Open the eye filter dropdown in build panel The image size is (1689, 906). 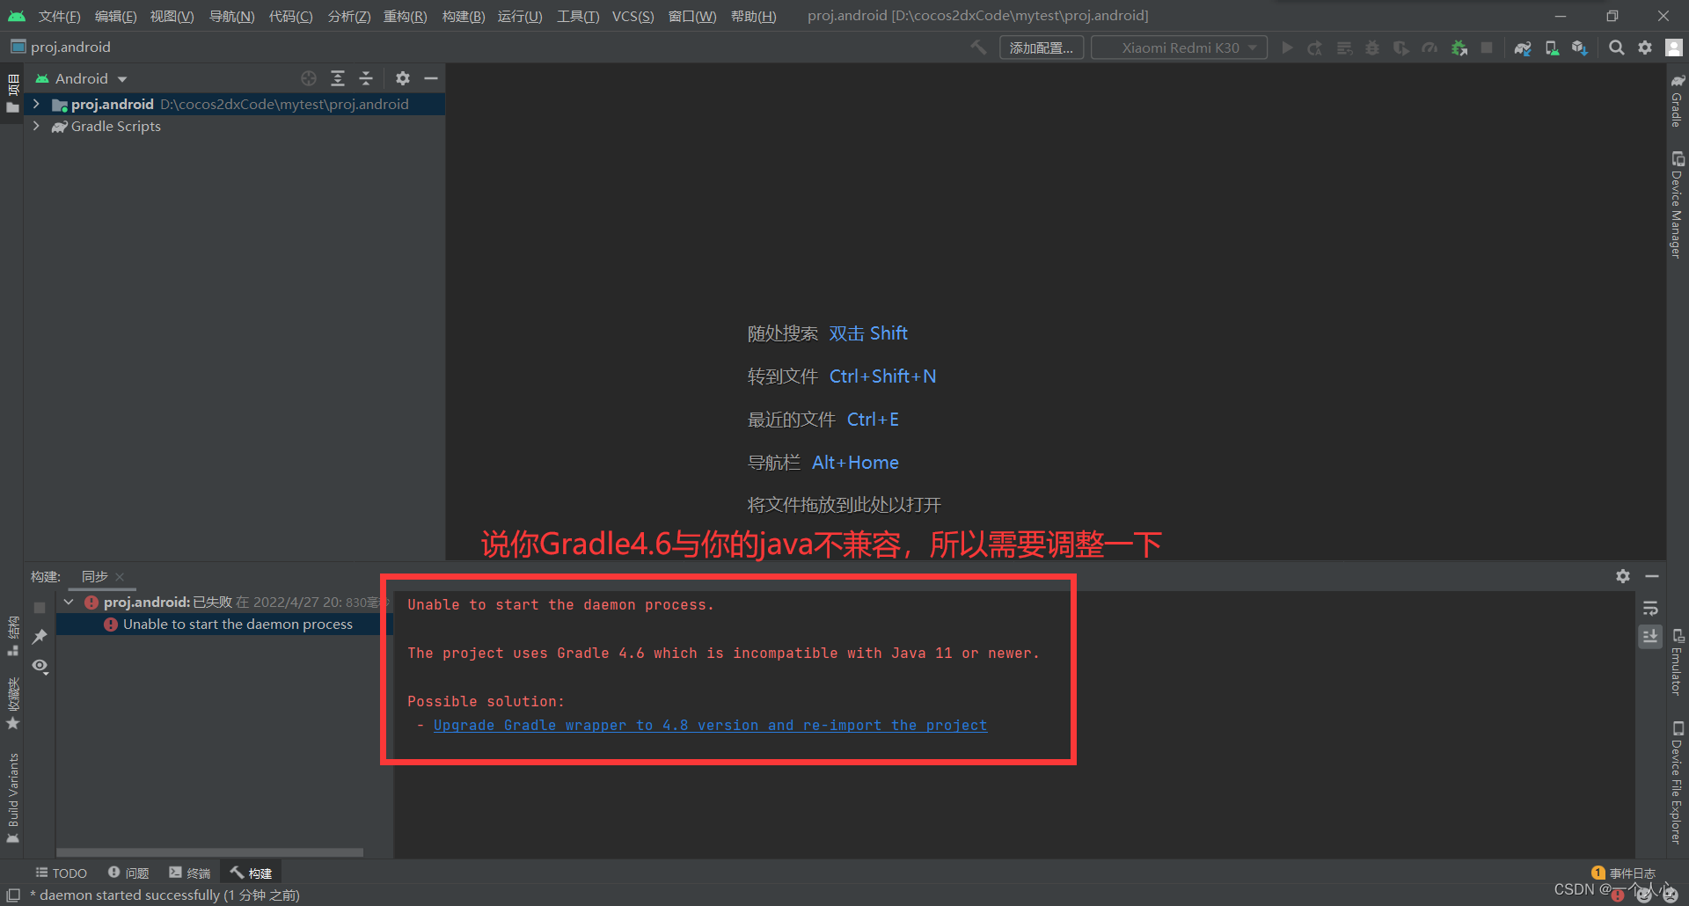click(40, 667)
